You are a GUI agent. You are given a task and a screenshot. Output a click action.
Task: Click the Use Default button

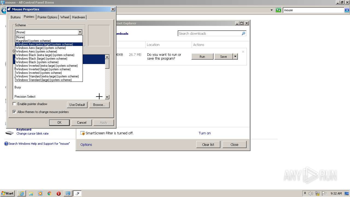(x=77, y=105)
